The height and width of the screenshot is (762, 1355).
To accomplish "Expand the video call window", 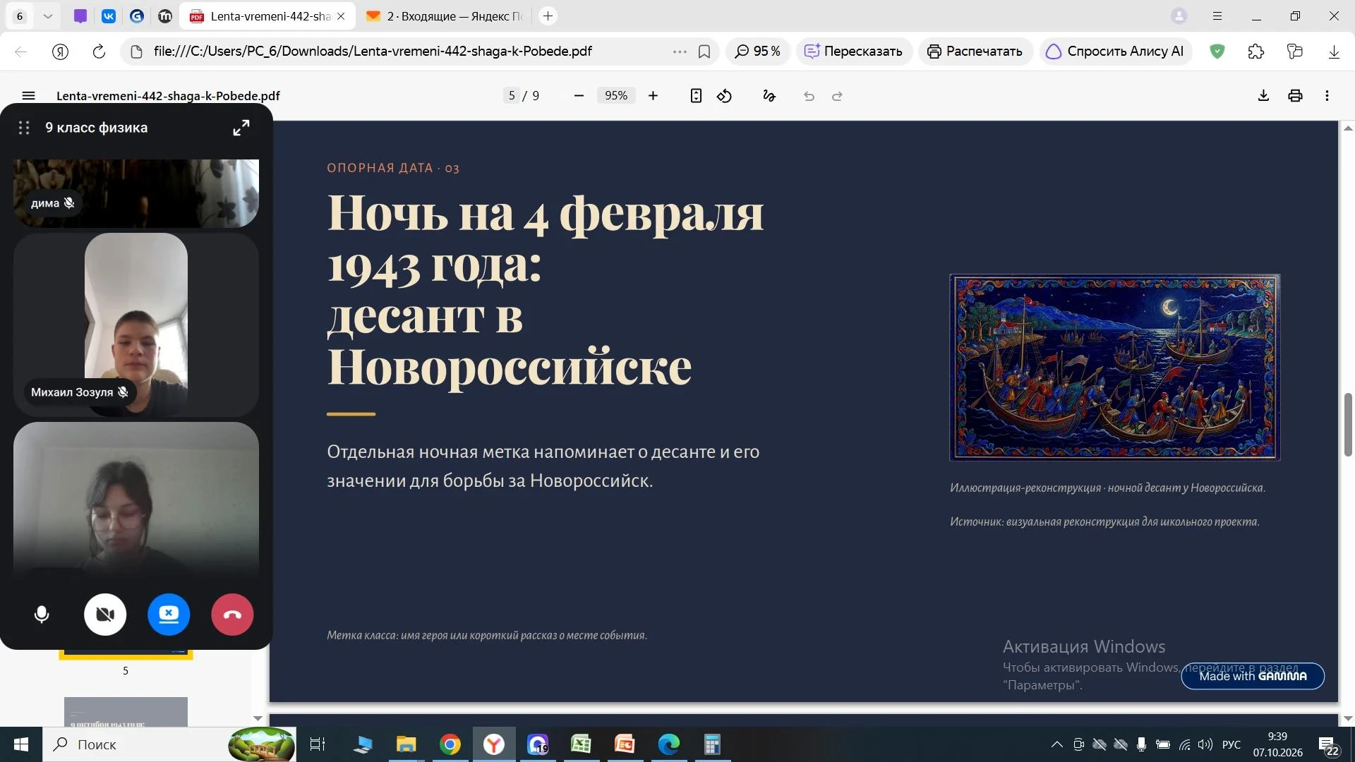I will click(241, 128).
